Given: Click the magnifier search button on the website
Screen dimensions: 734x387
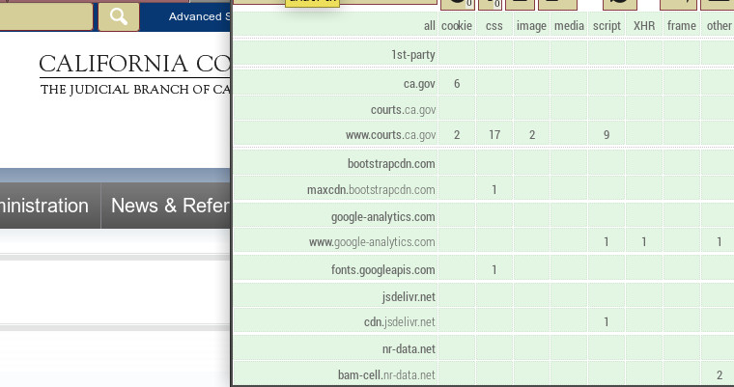Looking at the screenshot, I should pyautogui.click(x=119, y=16).
